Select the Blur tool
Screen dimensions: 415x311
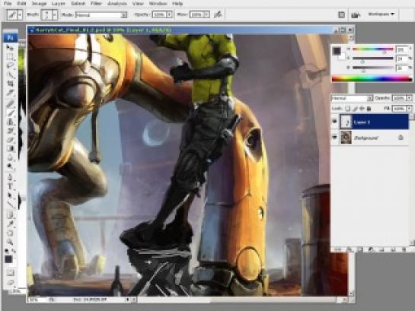pyautogui.click(x=10, y=158)
